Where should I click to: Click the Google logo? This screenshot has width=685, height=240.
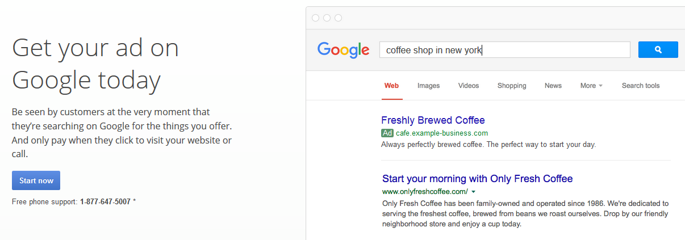pyautogui.click(x=344, y=50)
